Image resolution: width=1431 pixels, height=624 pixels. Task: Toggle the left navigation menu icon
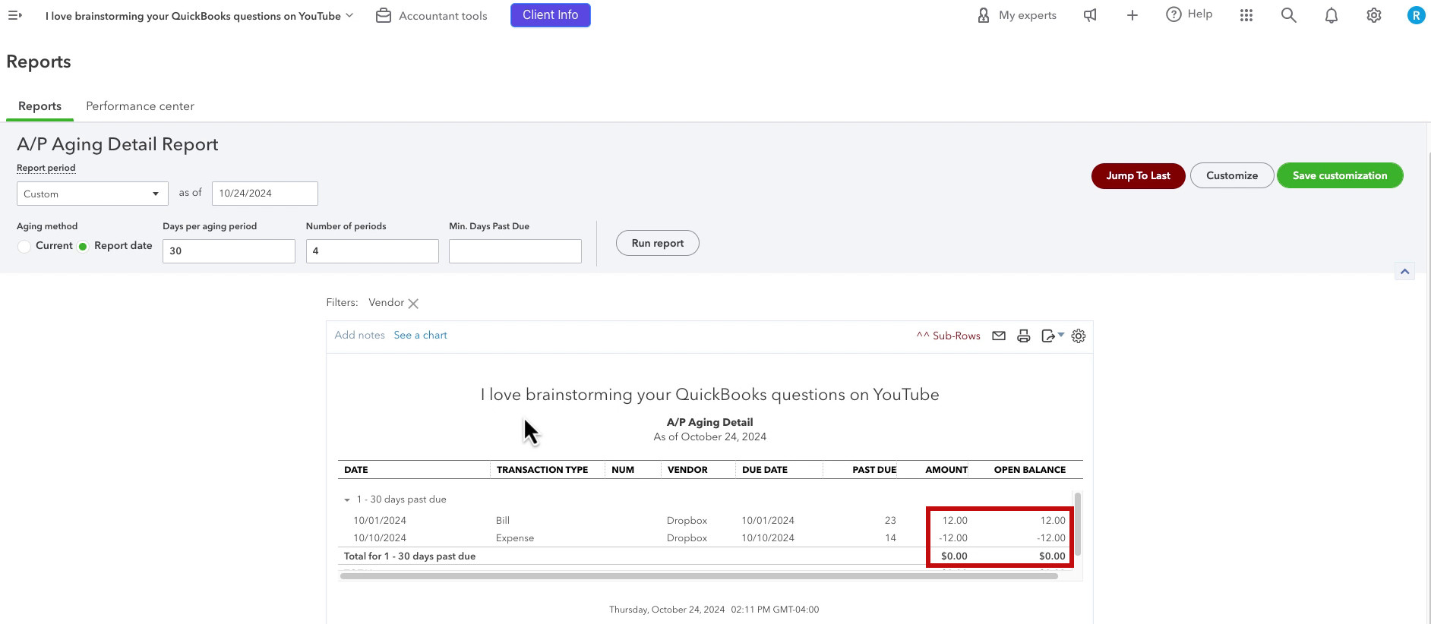coord(14,15)
